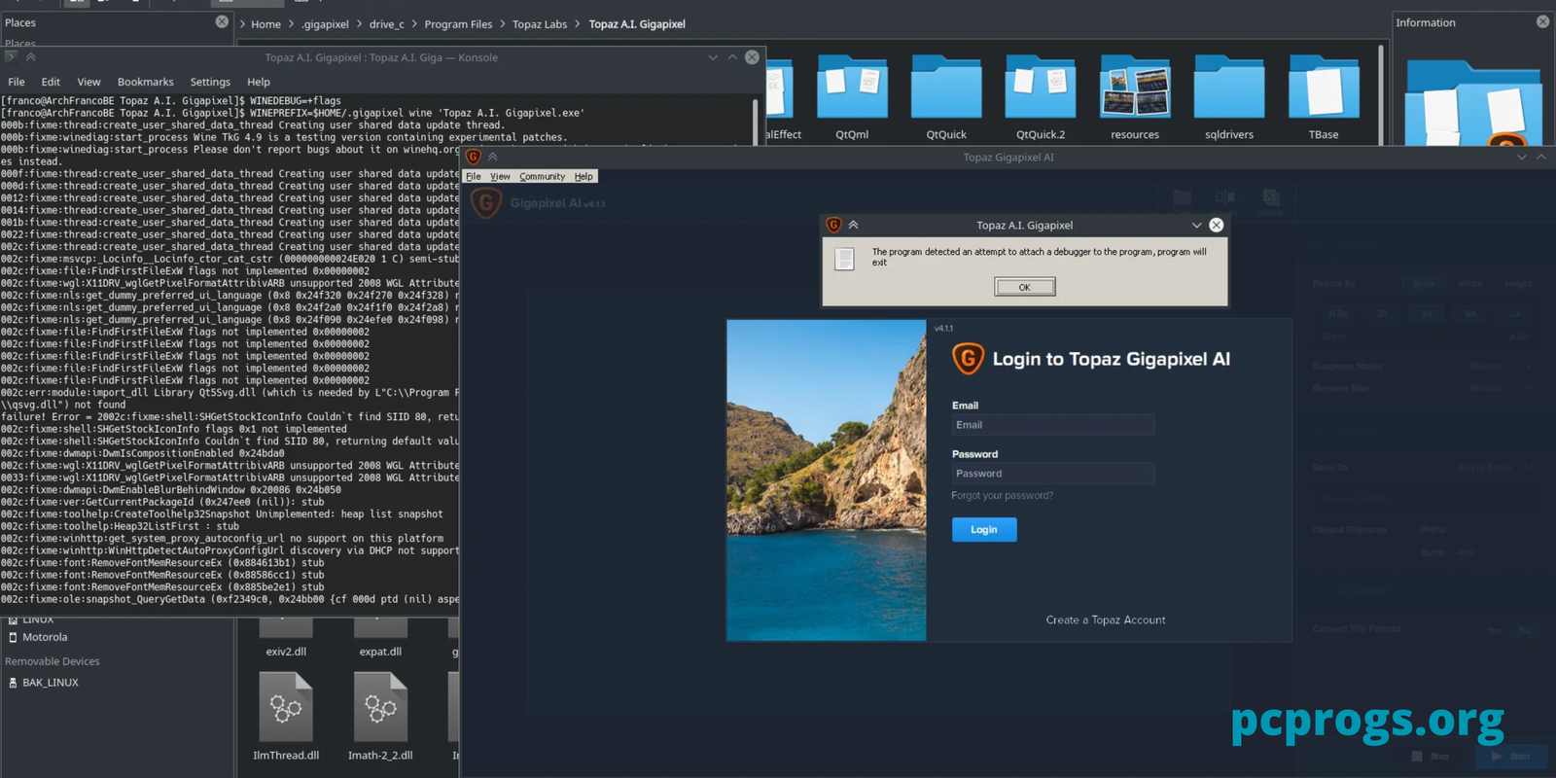The width and height of the screenshot is (1556, 778).
Task: Select the exiv2.dll file
Action: (x=286, y=652)
